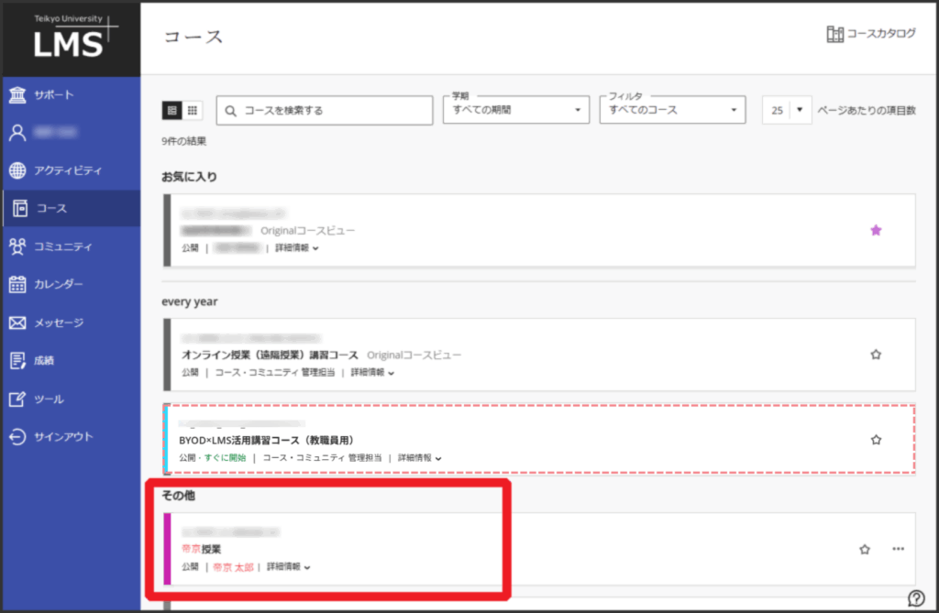Open アクティビティ globe icon in sidebar
The image size is (939, 613).
[x=17, y=170]
